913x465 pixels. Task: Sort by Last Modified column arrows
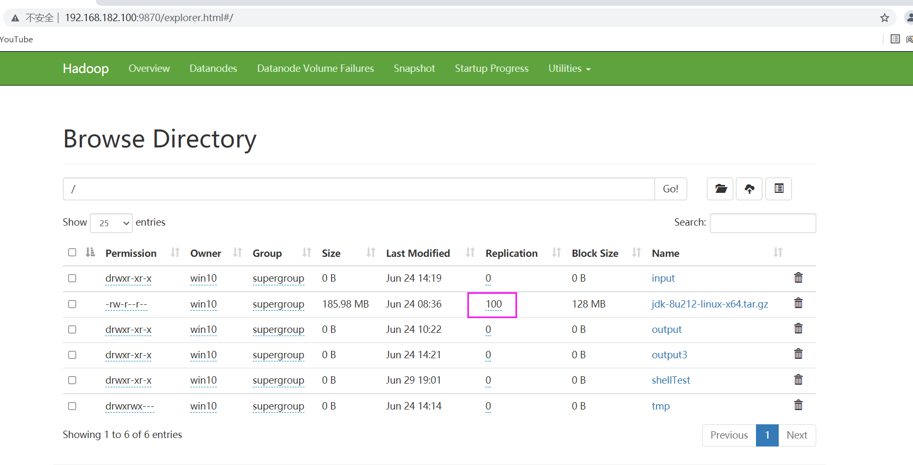pos(470,253)
